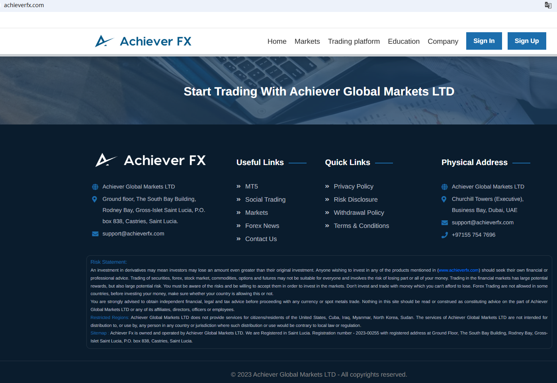This screenshot has width=557, height=383.
Task: Click the achieverfx.com address bar URL
Action: pos(24,5)
